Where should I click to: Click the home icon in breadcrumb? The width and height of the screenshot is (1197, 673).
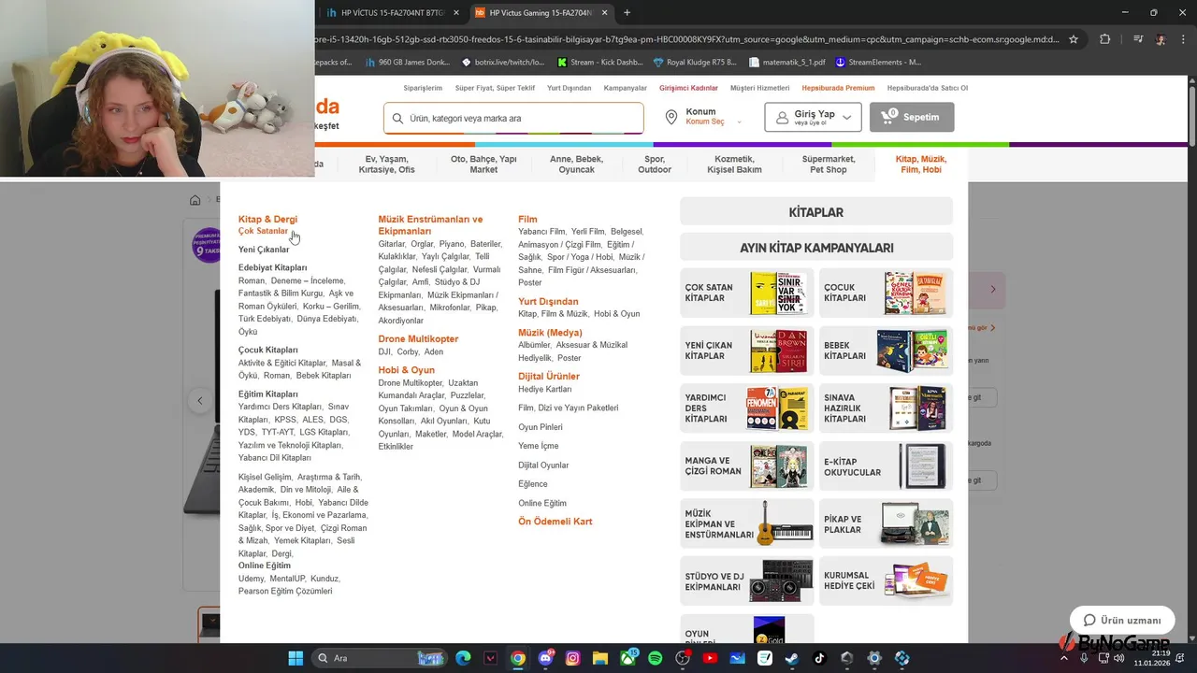[x=195, y=200]
